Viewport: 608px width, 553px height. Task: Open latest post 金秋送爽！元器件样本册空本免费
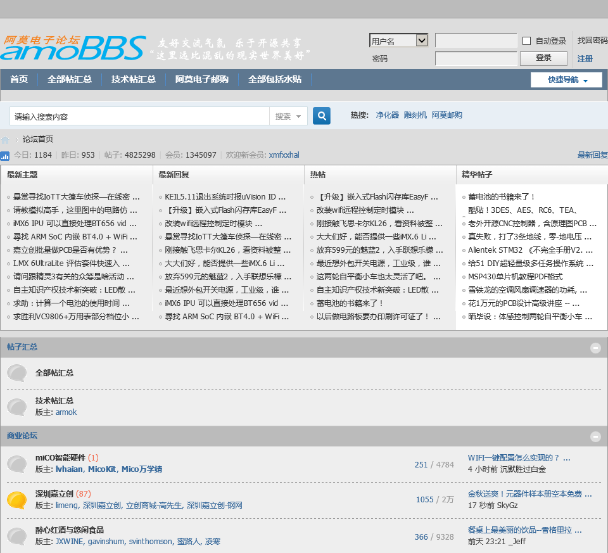coord(529,493)
